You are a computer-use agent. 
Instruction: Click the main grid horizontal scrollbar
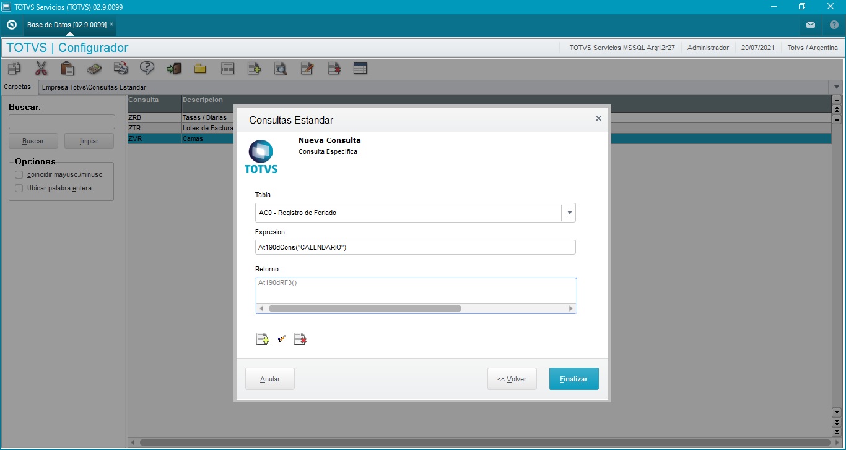tap(485, 443)
